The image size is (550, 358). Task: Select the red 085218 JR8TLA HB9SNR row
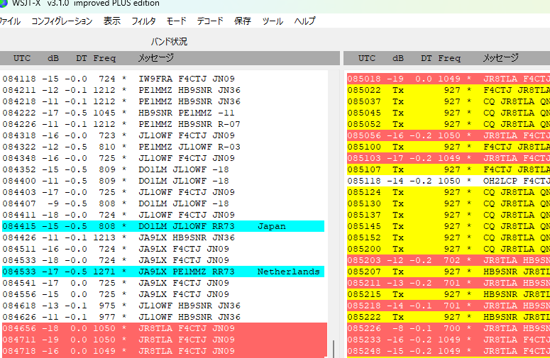point(449,306)
